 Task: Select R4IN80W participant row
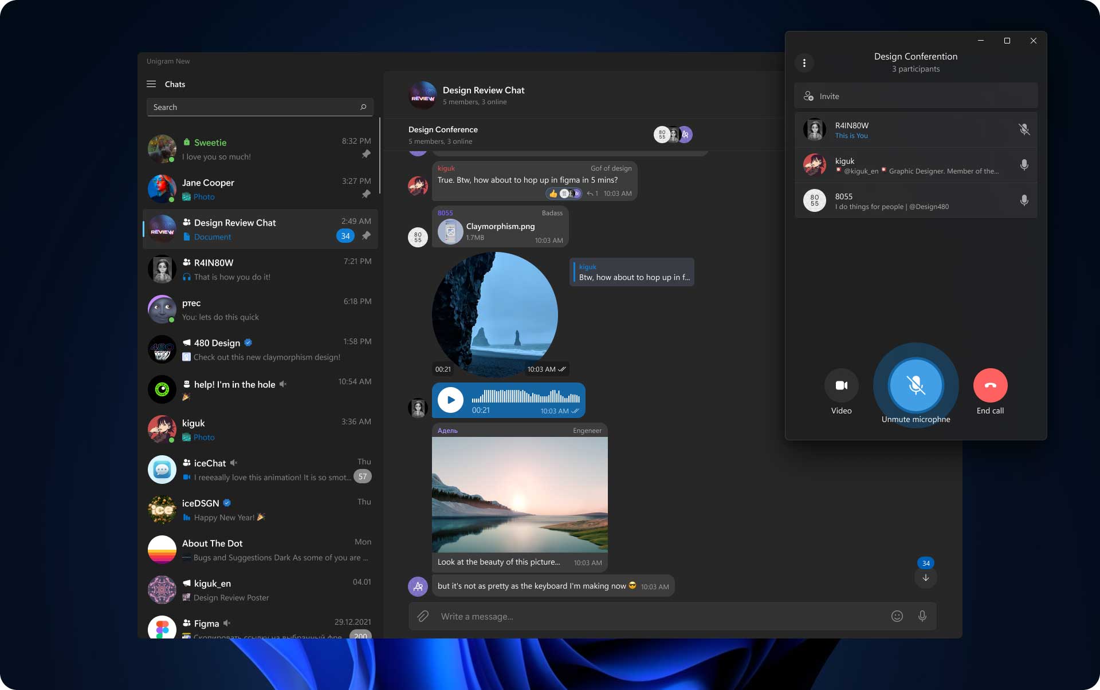coord(916,130)
